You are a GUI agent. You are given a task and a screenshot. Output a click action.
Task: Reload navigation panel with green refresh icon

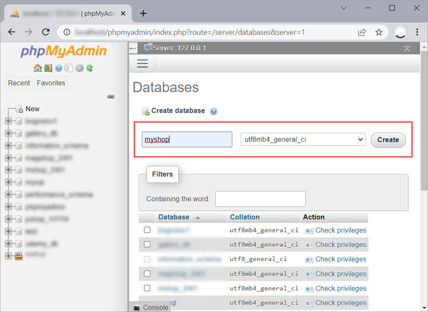point(89,68)
